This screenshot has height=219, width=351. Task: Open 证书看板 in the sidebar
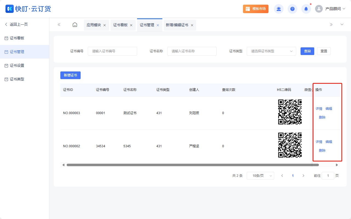24,38
